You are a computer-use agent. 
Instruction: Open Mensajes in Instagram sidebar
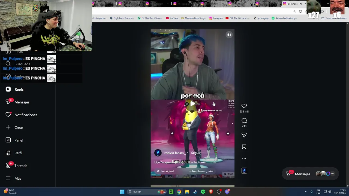(18, 102)
